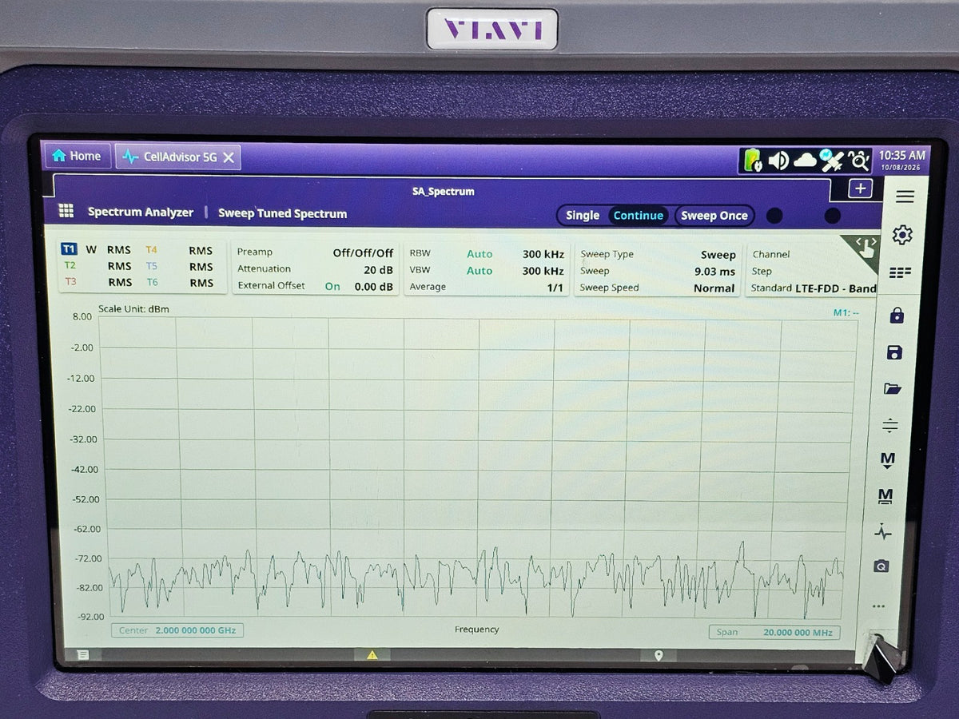Edit the sweep time 9.03 ms
Screen dimensions: 959x719
pyautogui.click(x=714, y=272)
